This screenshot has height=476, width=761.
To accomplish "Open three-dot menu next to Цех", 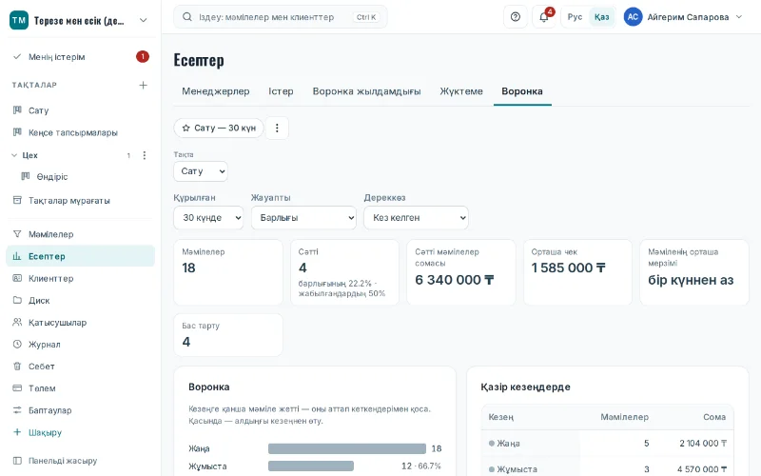I will 145,155.
